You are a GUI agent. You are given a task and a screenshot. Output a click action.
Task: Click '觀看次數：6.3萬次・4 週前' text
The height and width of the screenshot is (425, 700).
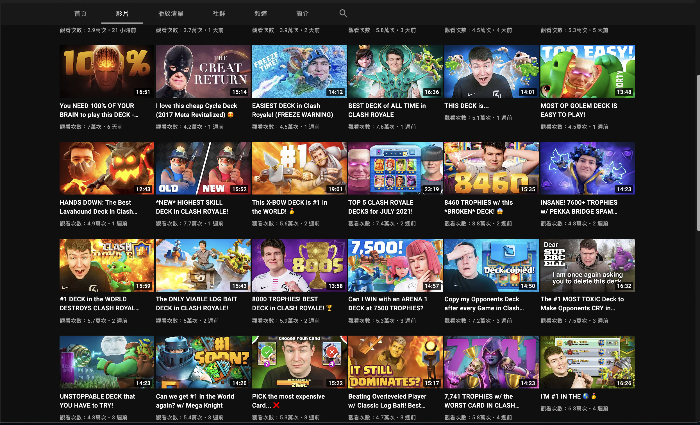574,408
